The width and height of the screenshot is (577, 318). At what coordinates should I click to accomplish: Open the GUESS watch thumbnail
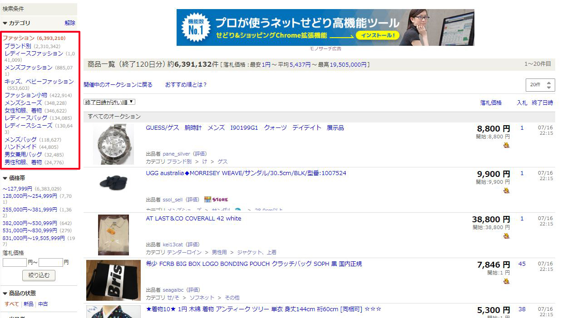click(113, 144)
